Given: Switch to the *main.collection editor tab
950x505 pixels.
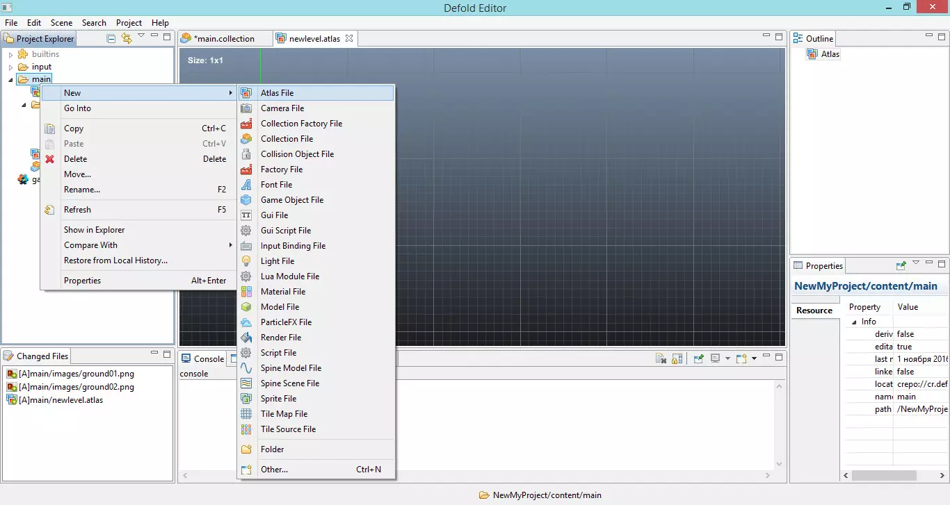Looking at the screenshot, I should (x=223, y=38).
